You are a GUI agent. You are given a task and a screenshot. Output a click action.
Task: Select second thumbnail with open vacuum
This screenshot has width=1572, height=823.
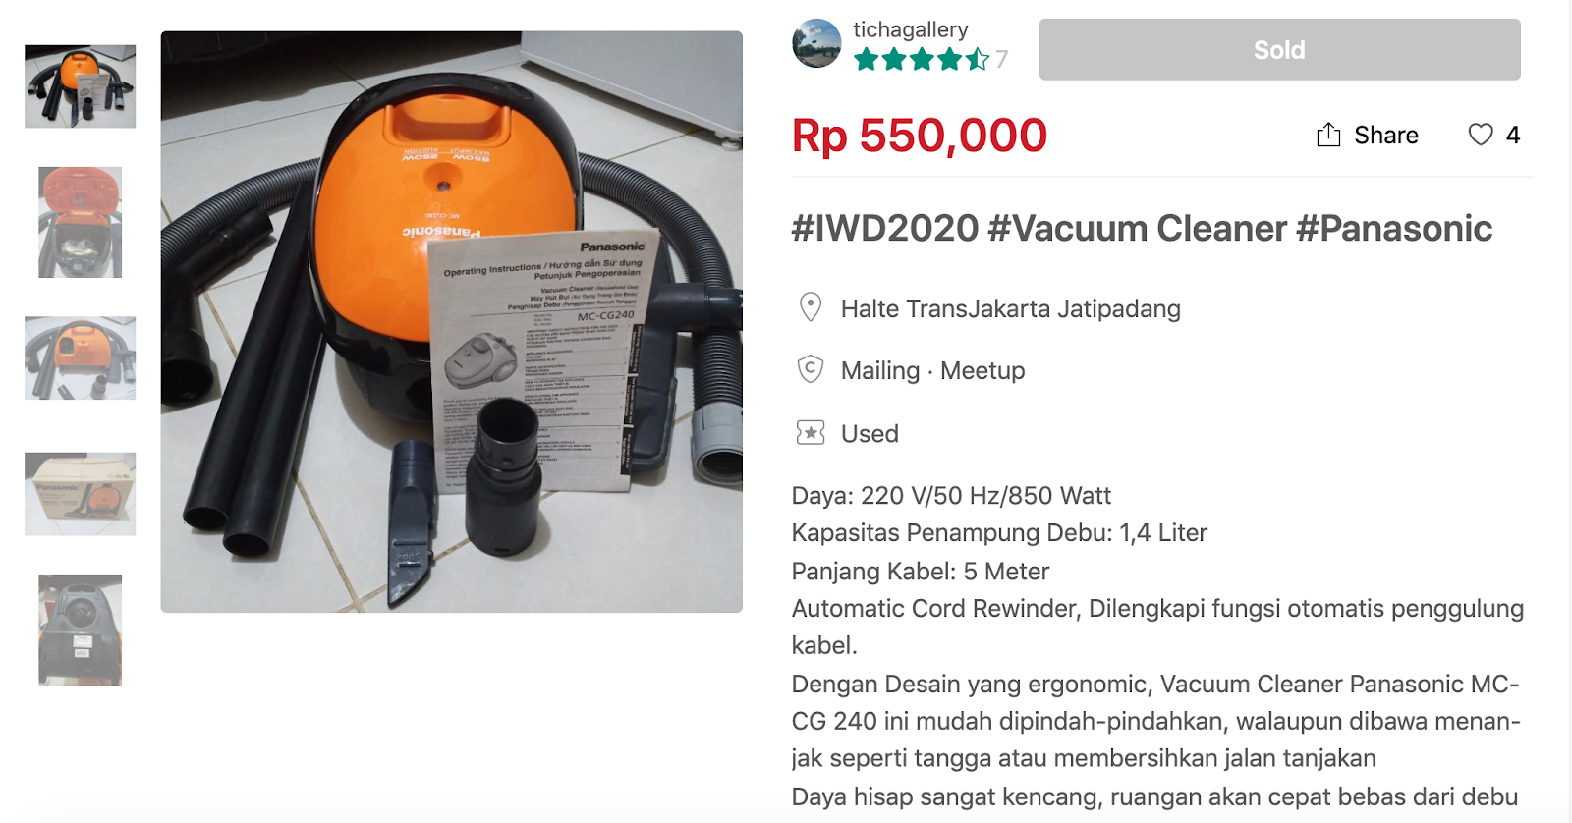tap(80, 222)
